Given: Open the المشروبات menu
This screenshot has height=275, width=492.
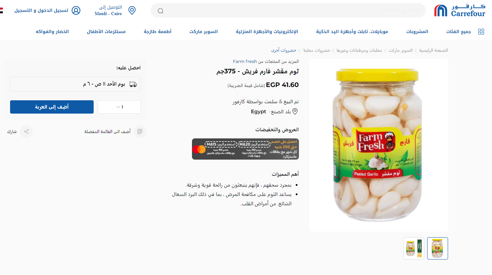Looking at the screenshot, I should tap(417, 32).
